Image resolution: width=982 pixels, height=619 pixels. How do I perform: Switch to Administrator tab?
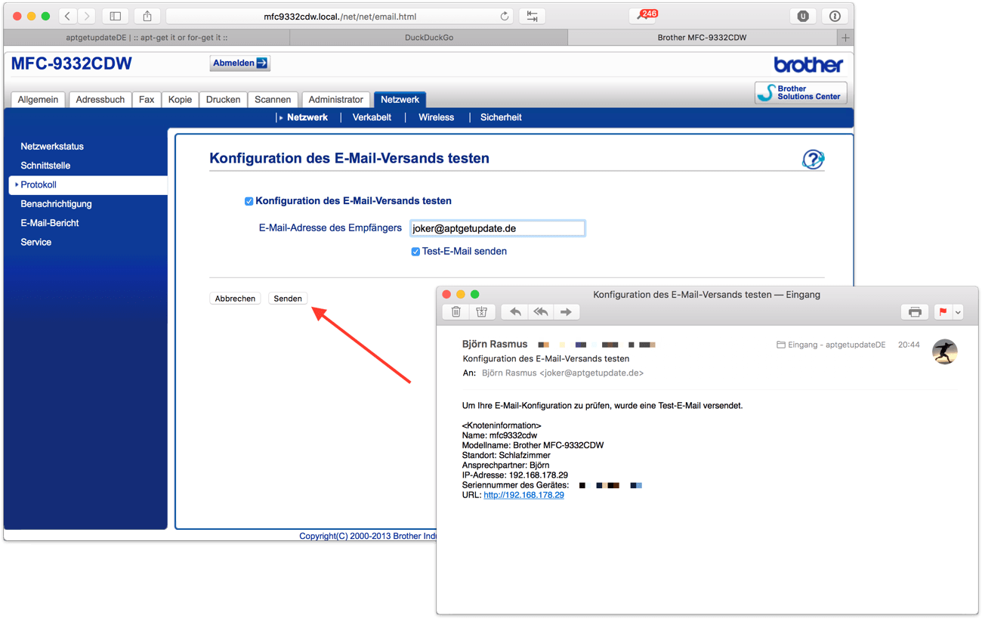[x=335, y=100]
